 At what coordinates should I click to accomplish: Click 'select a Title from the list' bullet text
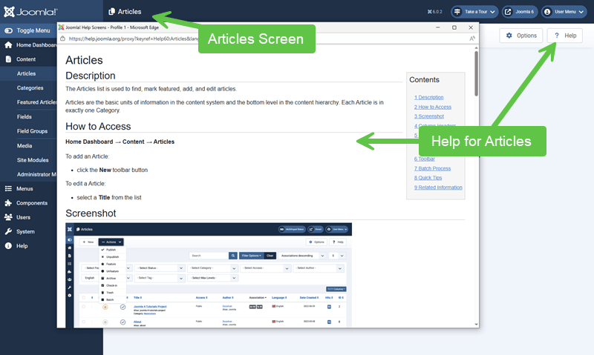point(109,198)
